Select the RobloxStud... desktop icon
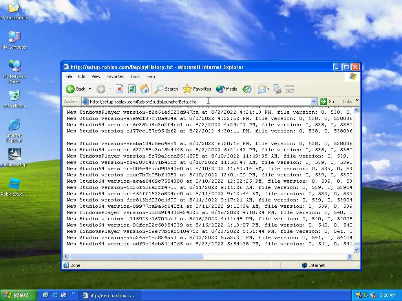The width and height of the screenshot is (402, 301). pyautogui.click(x=14, y=187)
